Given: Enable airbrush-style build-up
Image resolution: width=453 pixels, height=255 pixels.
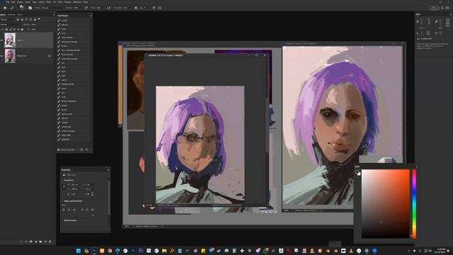Looking at the screenshot, I should (x=108, y=8).
